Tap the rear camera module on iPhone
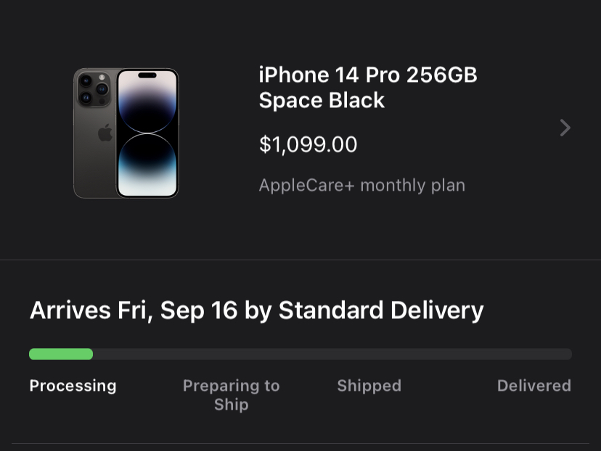Screen dimensions: 601x451 point(94,88)
